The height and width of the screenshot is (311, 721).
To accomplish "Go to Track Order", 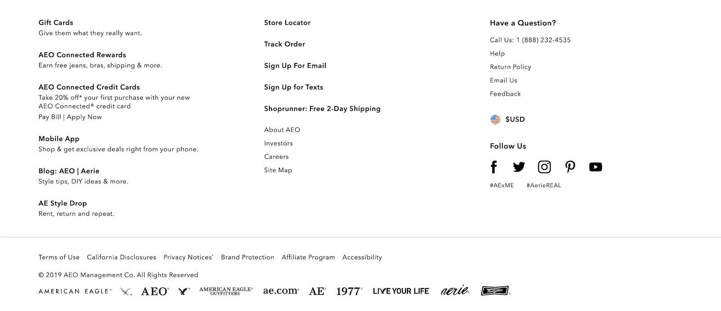I will (284, 44).
